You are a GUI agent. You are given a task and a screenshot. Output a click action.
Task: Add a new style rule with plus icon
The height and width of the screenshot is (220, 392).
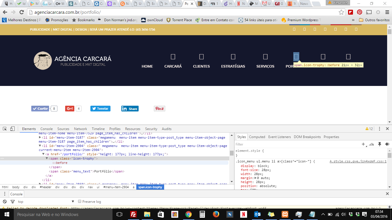(x=364, y=144)
